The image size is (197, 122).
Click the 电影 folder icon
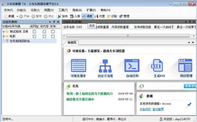[x=7, y=36]
